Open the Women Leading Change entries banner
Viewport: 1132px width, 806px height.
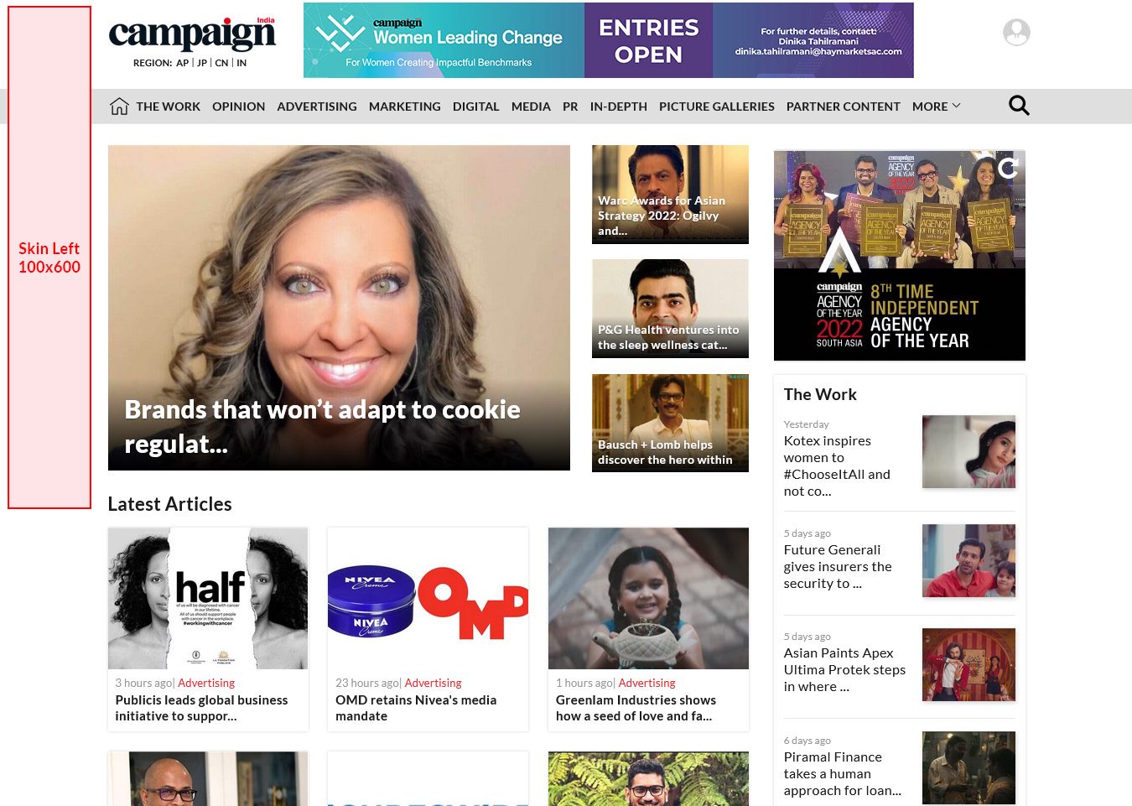(608, 40)
